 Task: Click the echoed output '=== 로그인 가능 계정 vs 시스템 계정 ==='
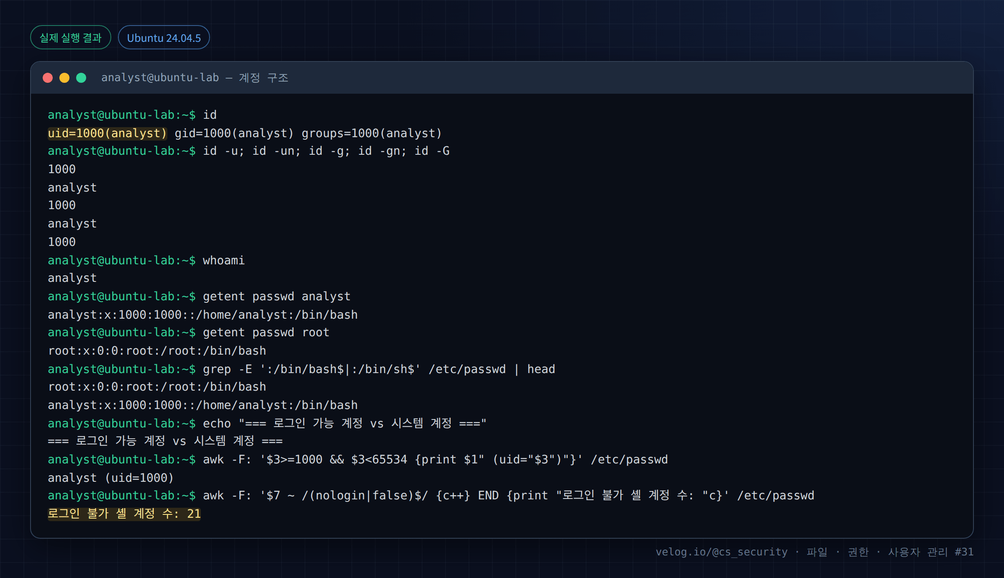[165, 441]
